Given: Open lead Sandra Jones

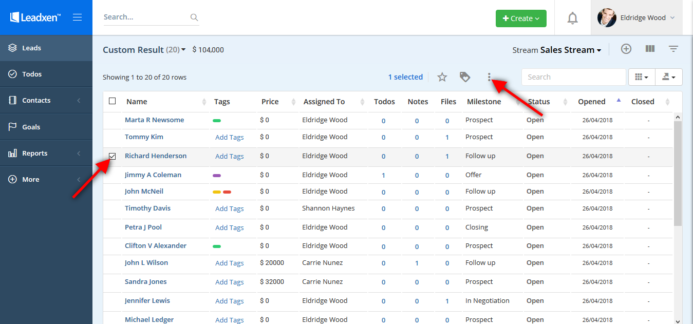Looking at the screenshot, I should coord(145,281).
